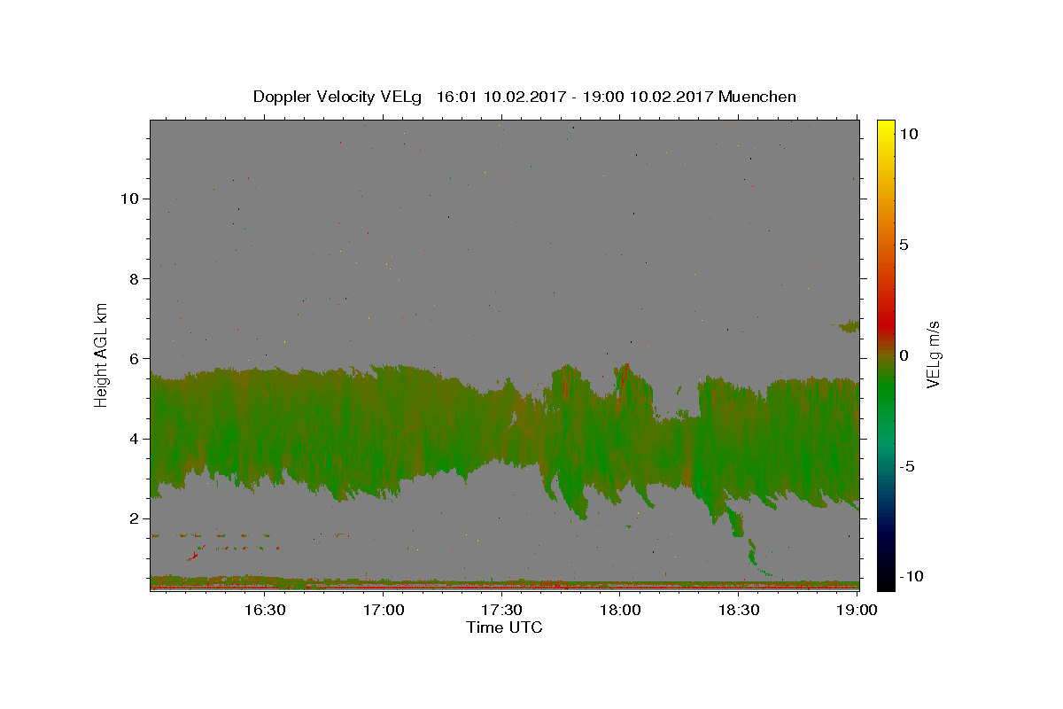Click the small cloud patch near 7 km
Image resolution: width=1063 pixels, height=709 pixels.
coord(849,326)
